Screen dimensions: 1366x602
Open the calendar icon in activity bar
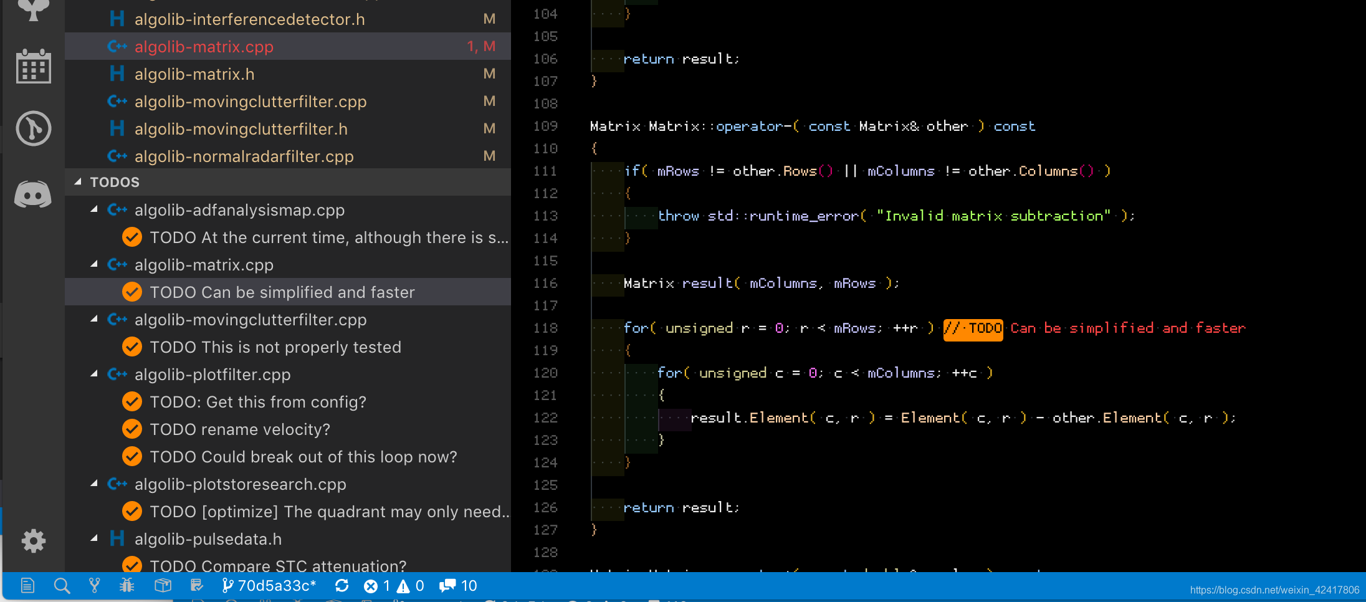click(x=33, y=65)
